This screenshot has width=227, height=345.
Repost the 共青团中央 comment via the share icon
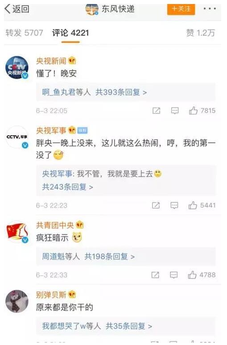pyautogui.click(x=155, y=275)
